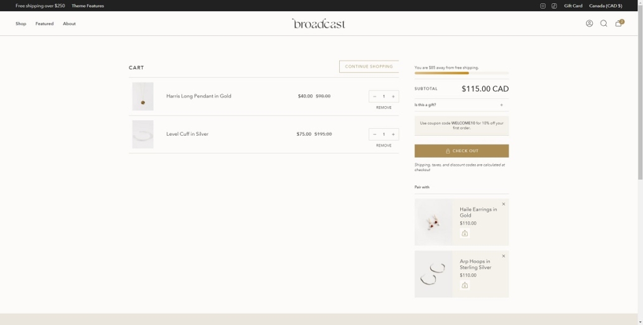643x325 pixels.
Task: Click the search magnifier icon
Action: [603, 23]
